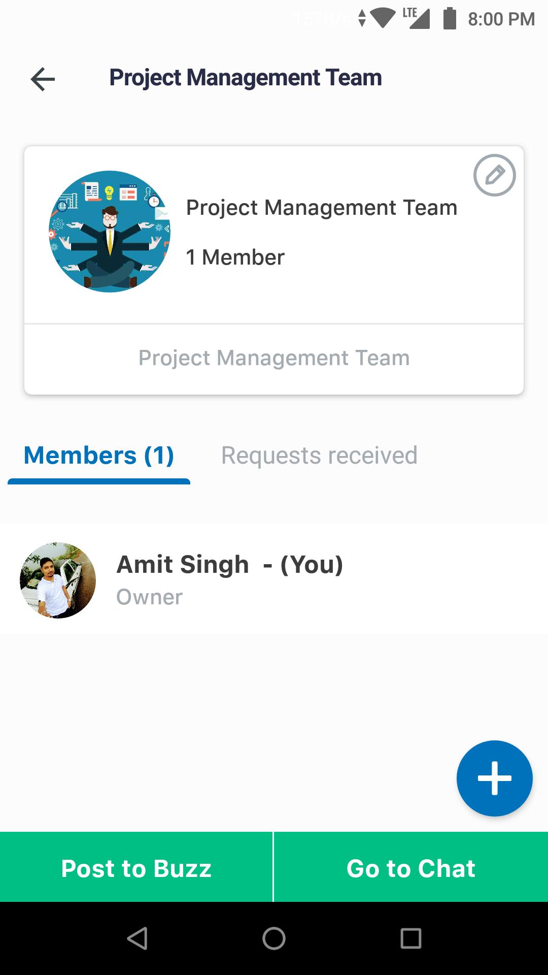Switch to the Members (1) tab
Image resolution: width=548 pixels, height=975 pixels.
[99, 456]
